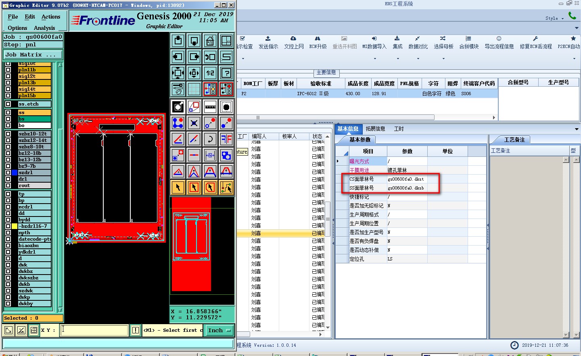Click blue color swatch of szdrl layer
This screenshot has height=356, width=581.
point(15,173)
